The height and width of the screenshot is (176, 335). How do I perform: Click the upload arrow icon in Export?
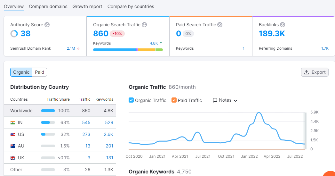pyautogui.click(x=307, y=72)
